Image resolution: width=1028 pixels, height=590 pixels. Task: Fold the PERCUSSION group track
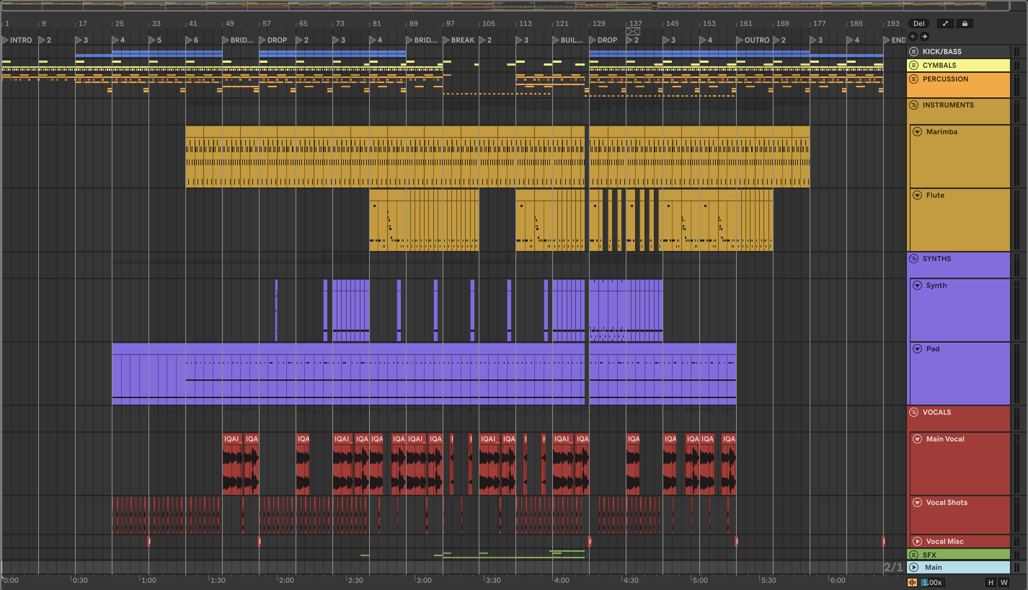[913, 79]
